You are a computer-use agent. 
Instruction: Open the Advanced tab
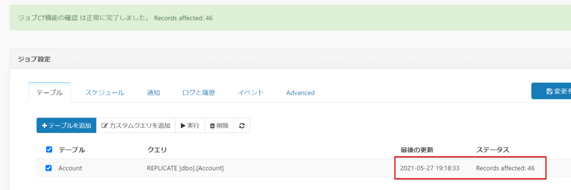point(300,93)
